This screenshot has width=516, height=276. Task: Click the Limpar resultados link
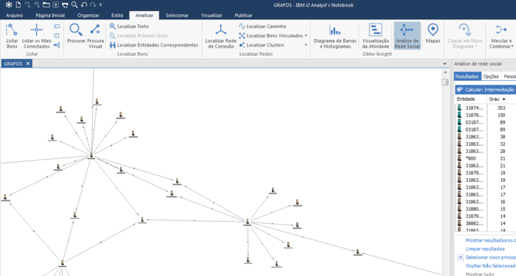coord(485,249)
